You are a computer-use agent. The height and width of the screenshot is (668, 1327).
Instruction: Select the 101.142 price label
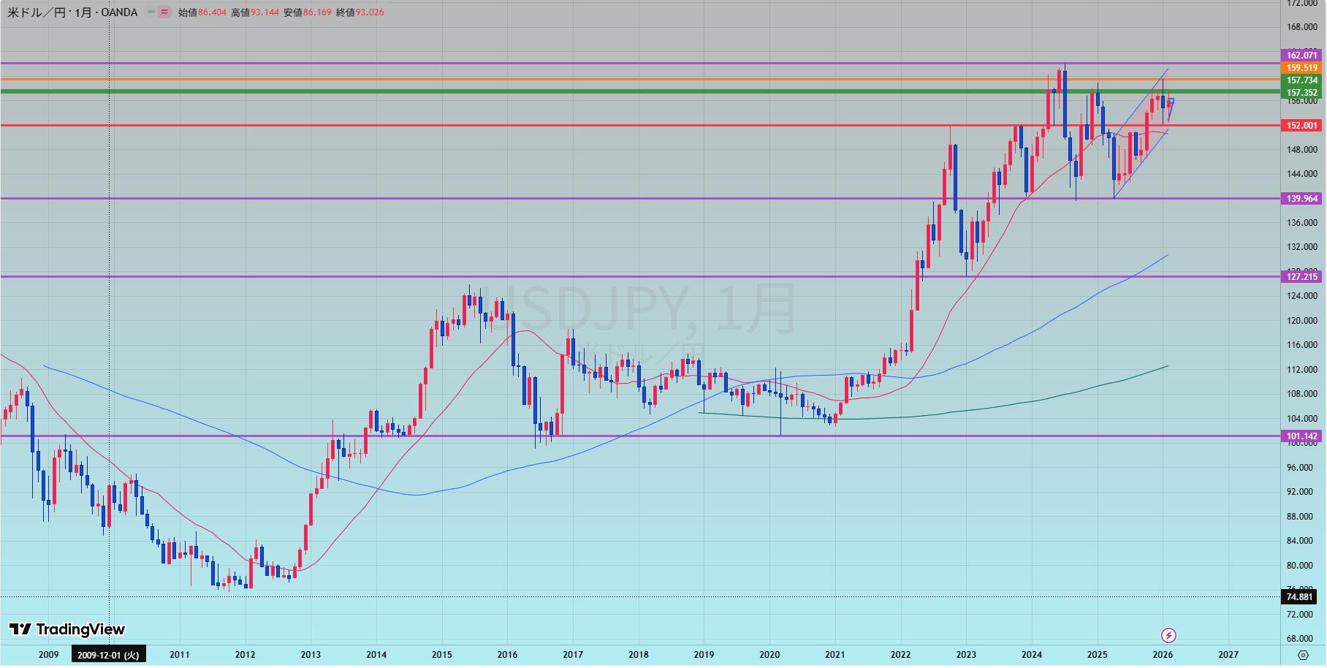[1301, 436]
